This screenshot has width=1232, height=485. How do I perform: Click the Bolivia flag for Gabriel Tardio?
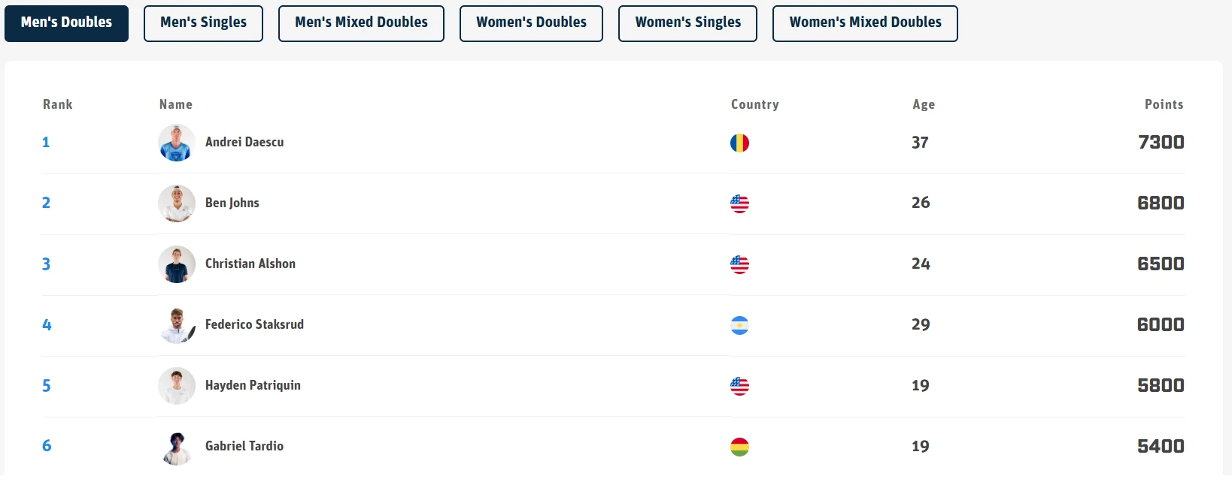[x=739, y=447]
